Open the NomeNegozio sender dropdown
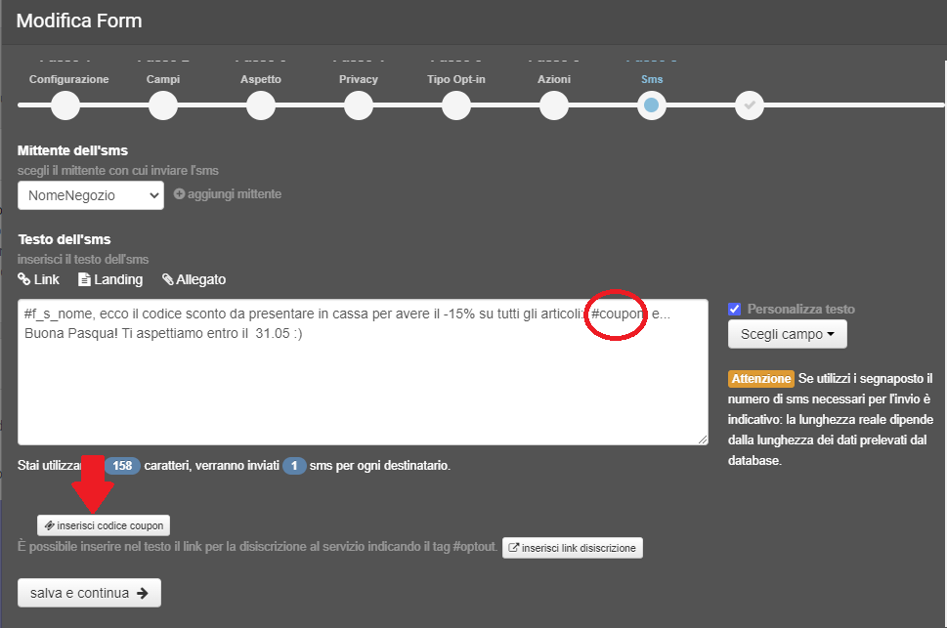Screen dimensions: 947x628 point(90,194)
